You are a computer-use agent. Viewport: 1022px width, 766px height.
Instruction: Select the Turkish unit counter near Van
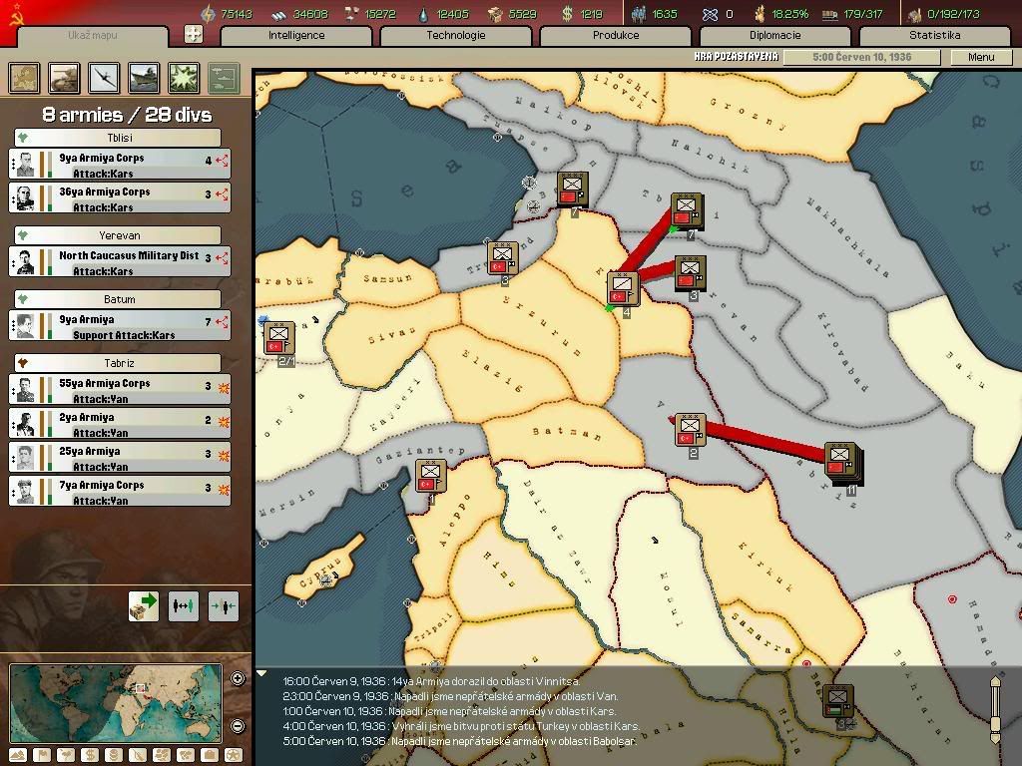tap(691, 430)
